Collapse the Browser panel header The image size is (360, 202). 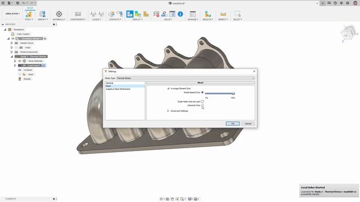pyautogui.click(x=3, y=24)
